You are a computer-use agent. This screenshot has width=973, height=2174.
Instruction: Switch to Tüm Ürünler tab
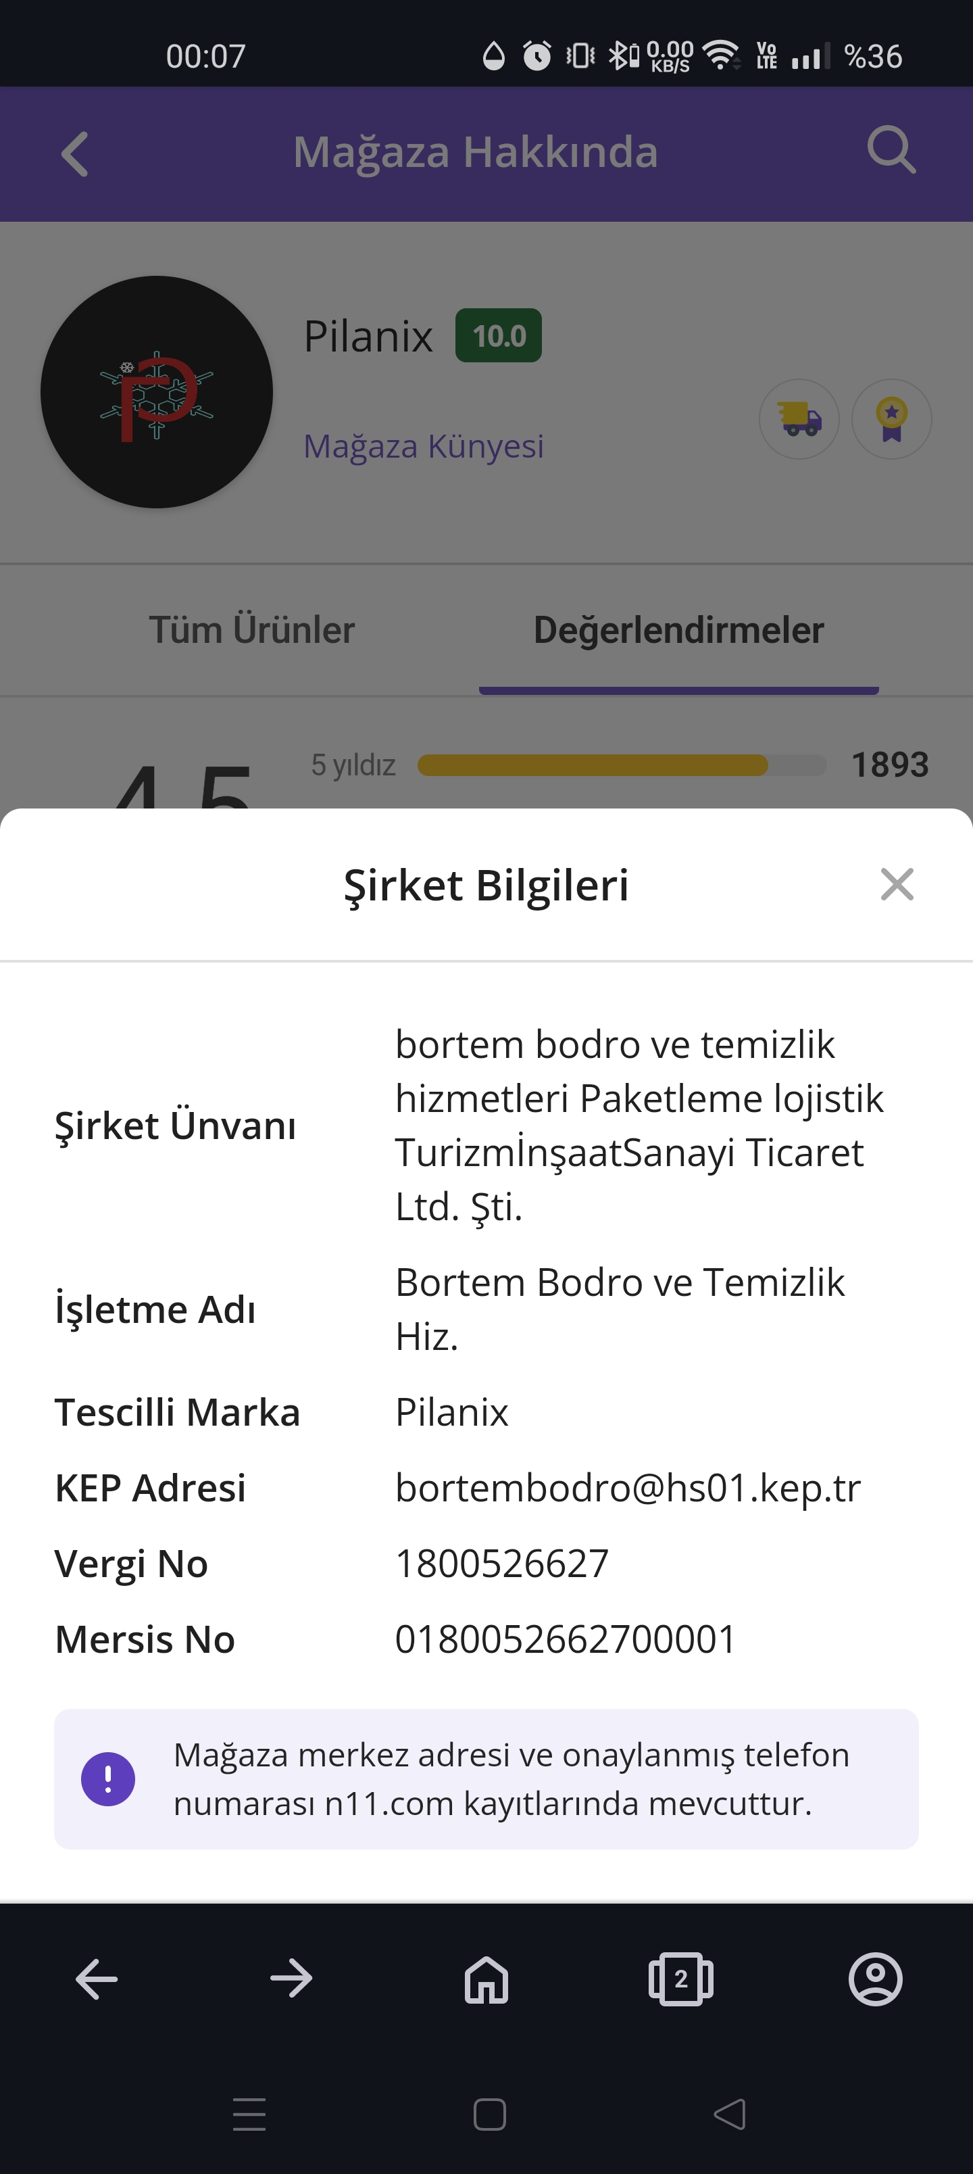point(251,631)
